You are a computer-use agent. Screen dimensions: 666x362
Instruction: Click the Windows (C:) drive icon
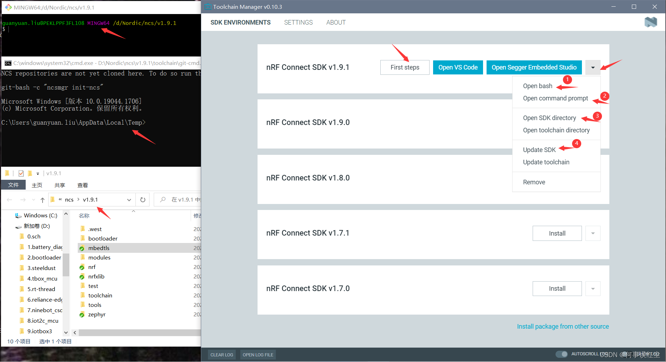click(18, 215)
